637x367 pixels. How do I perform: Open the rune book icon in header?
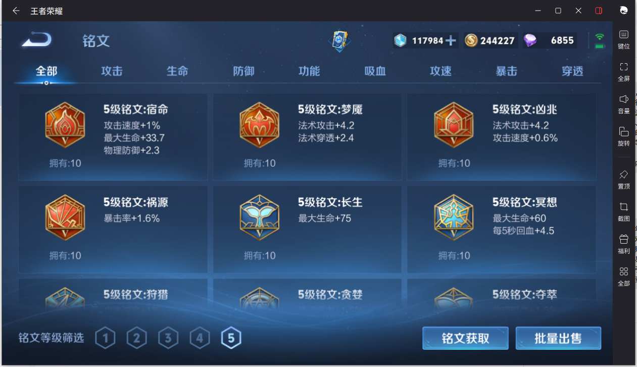pos(339,41)
